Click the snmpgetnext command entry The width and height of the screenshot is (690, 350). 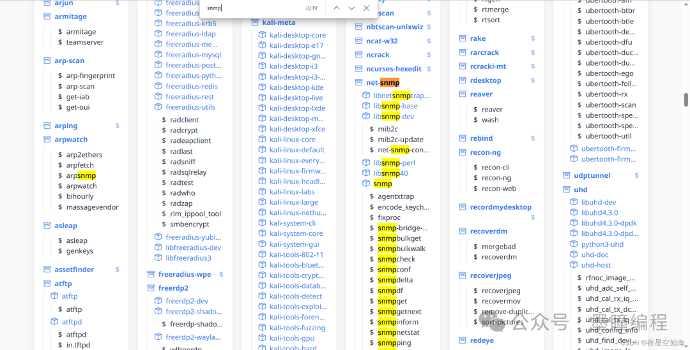click(399, 311)
